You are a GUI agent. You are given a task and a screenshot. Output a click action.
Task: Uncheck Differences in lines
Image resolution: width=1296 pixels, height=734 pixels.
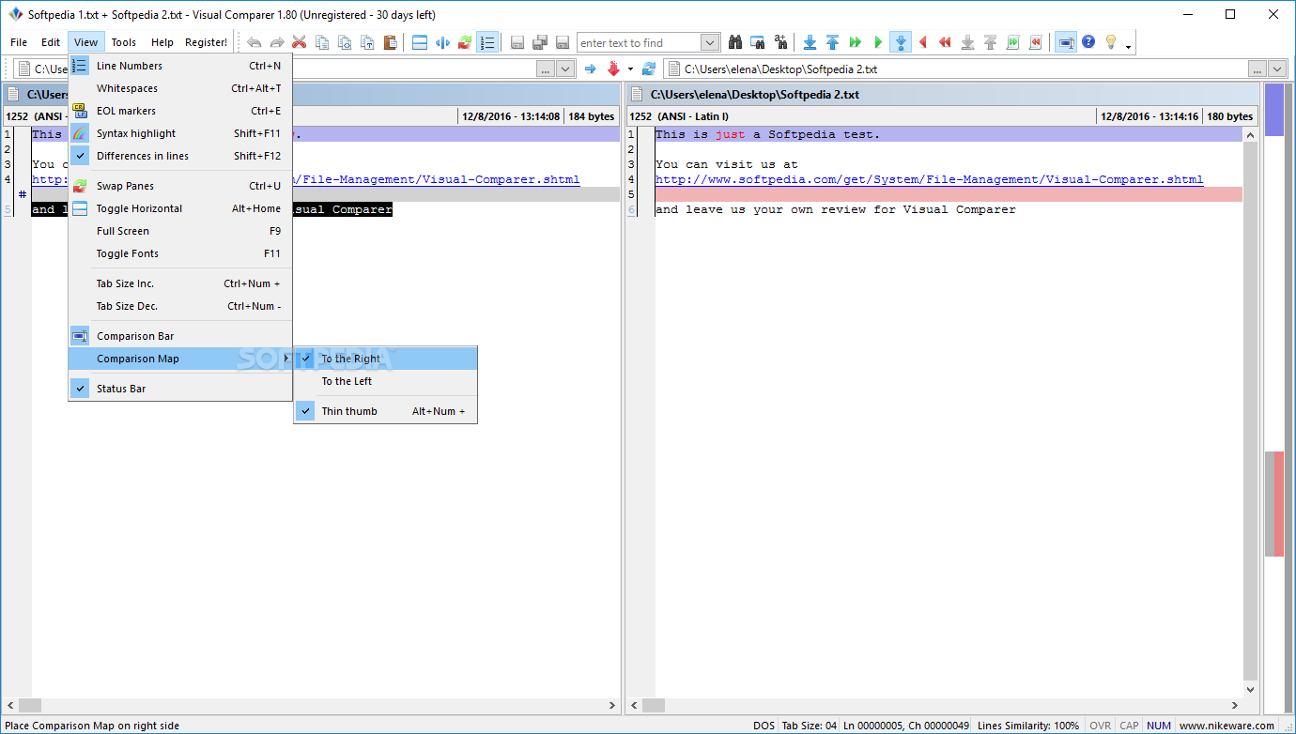(180, 156)
